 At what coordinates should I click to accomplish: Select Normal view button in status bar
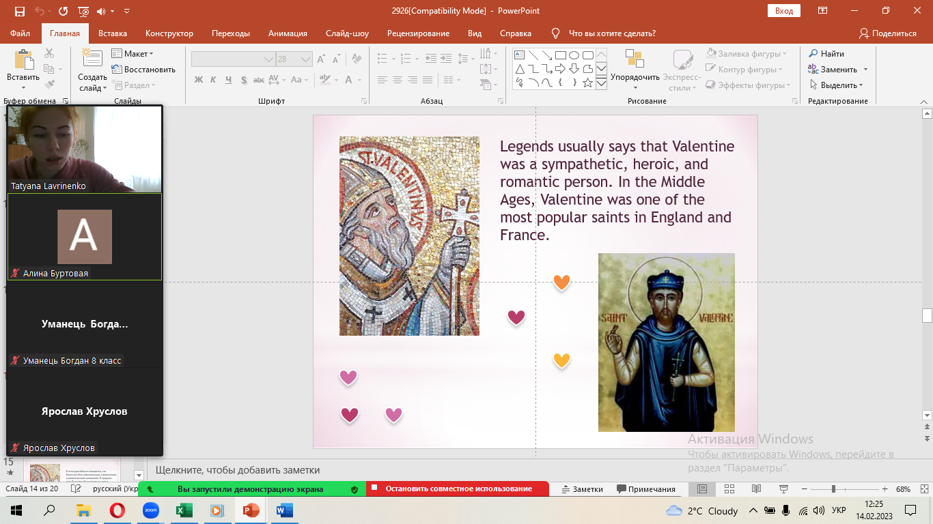tap(702, 489)
